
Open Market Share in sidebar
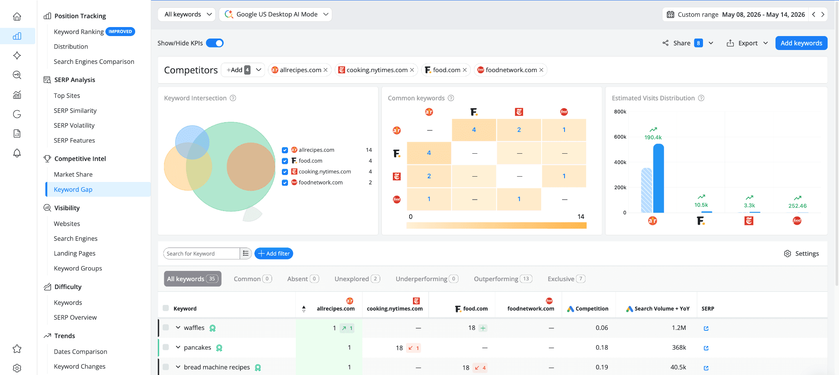pos(73,174)
